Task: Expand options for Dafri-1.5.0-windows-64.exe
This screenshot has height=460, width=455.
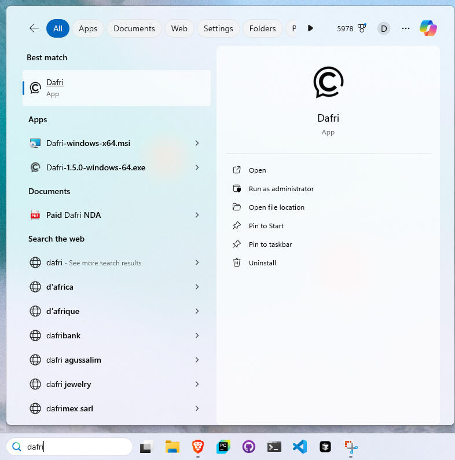Action: [x=197, y=167]
